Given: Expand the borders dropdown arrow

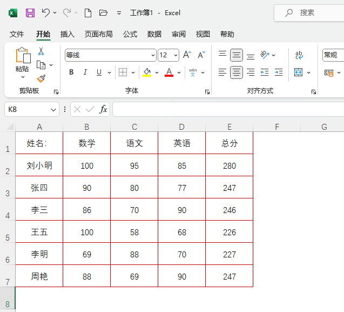Looking at the screenshot, I should tap(133, 72).
